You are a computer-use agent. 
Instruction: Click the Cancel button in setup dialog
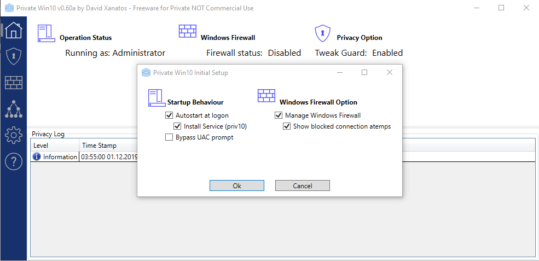coord(303,185)
